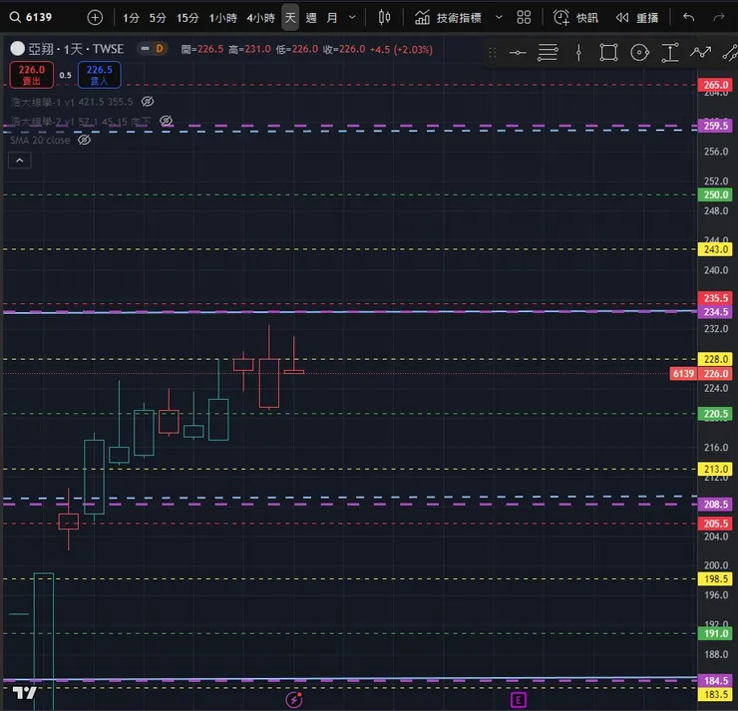The image size is (738, 711).
Task: Click the purple E earnings marker
Action: click(x=519, y=700)
